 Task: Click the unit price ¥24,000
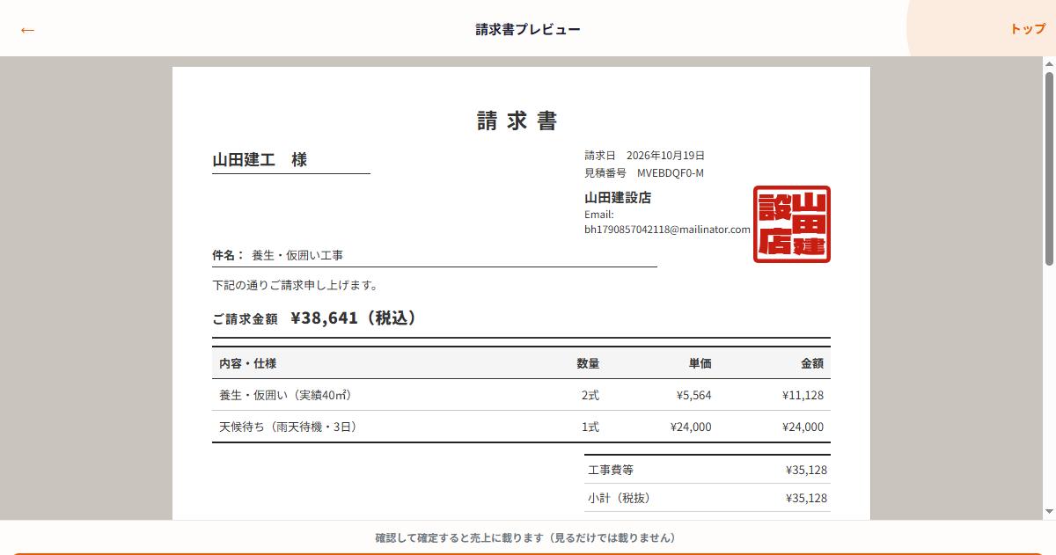coord(691,427)
